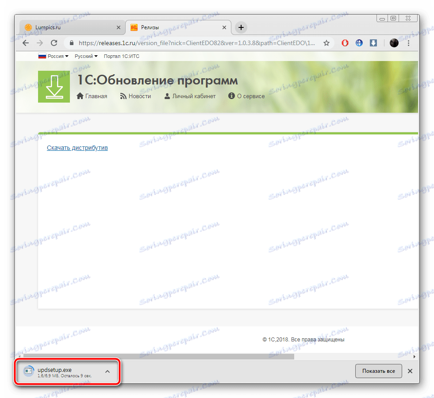This screenshot has width=434, height=398.
Task: Open the blue globe extension icon
Action: pyautogui.click(x=359, y=43)
